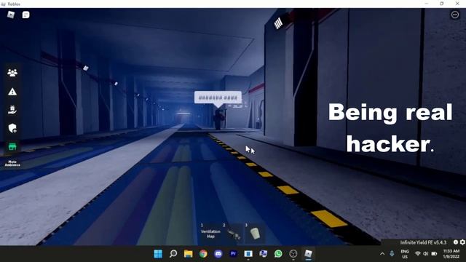Image resolution: width=466 pixels, height=262 pixels.
Task: Expand hidden system tray icons chevron
Action: coord(382,254)
